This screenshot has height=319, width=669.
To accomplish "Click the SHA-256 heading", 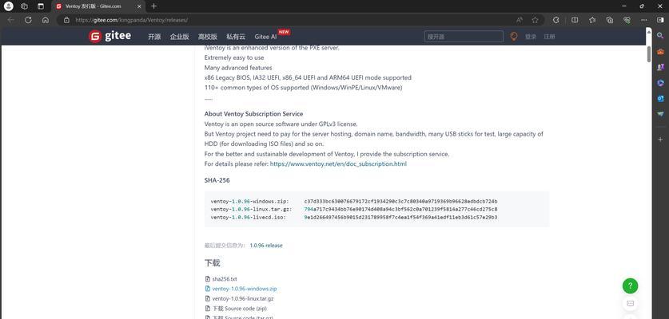I will point(217,180).
